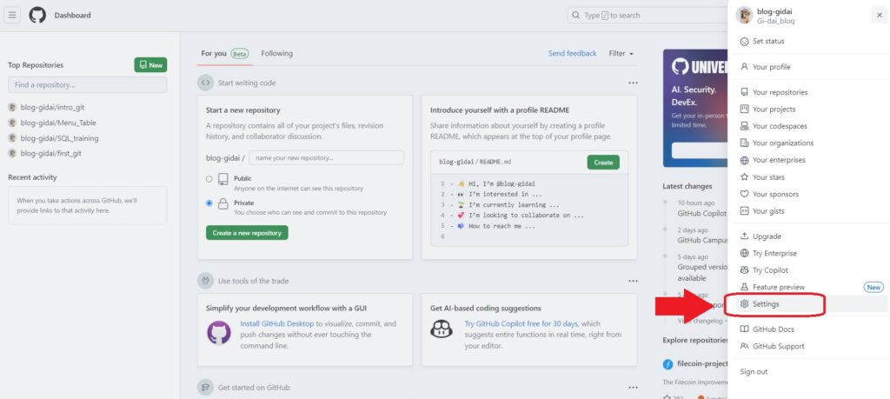Click the Find a repository search field

pyautogui.click(x=87, y=84)
